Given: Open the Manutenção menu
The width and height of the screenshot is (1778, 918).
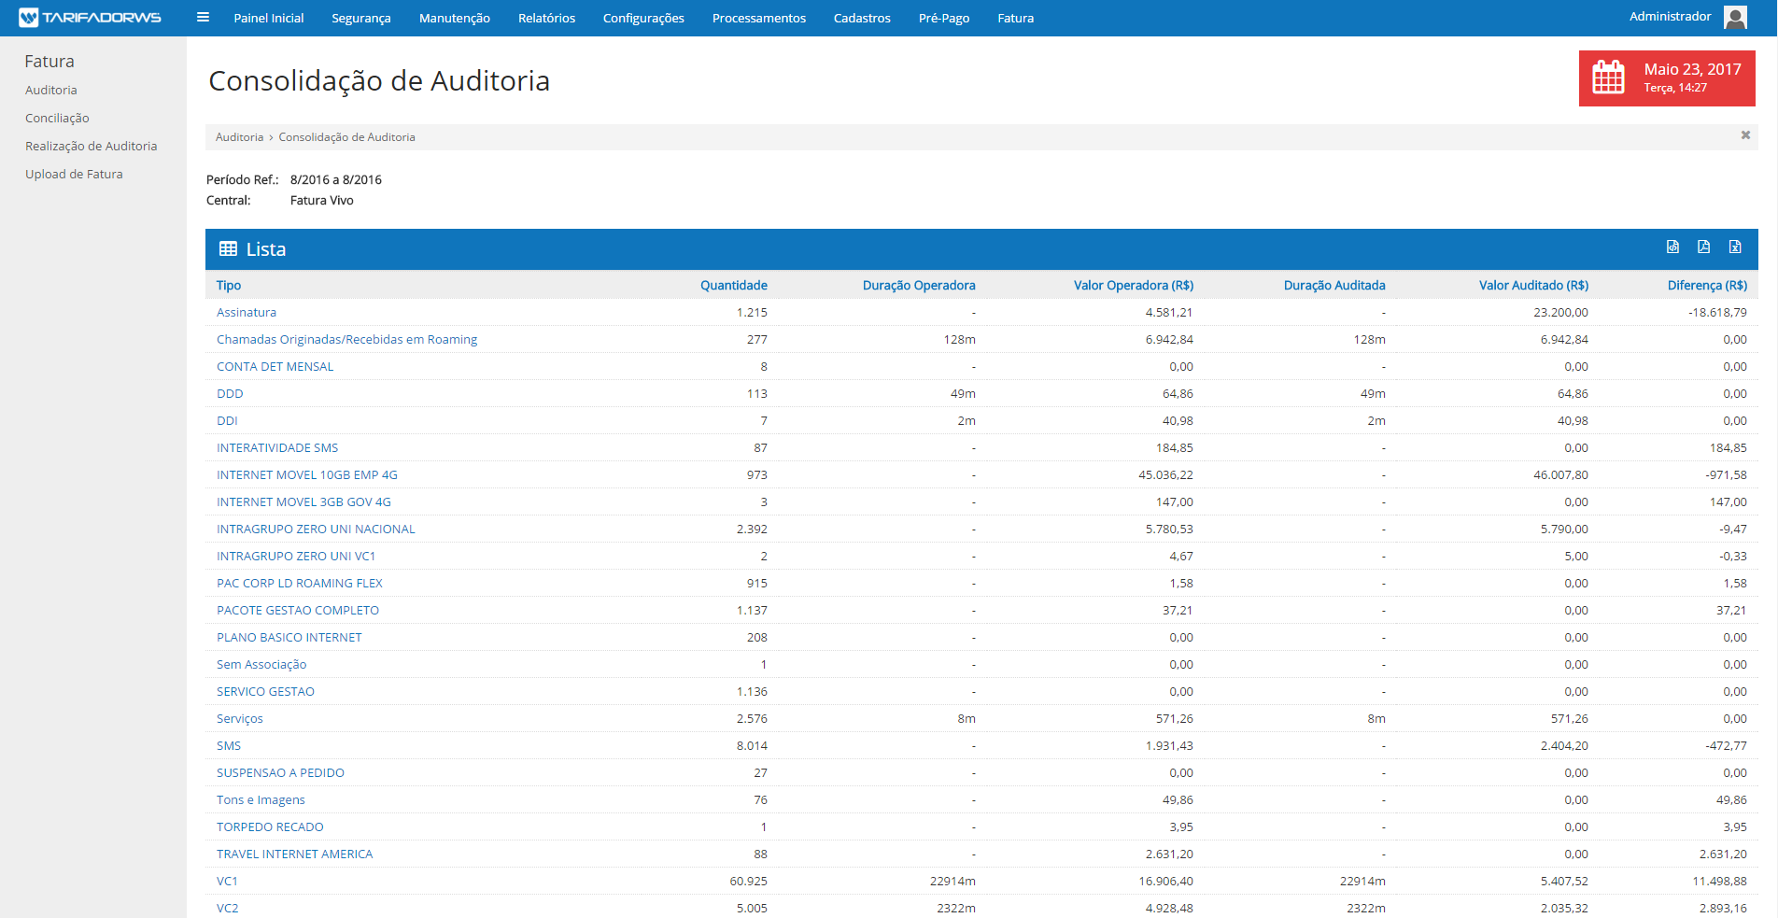Looking at the screenshot, I should (455, 18).
